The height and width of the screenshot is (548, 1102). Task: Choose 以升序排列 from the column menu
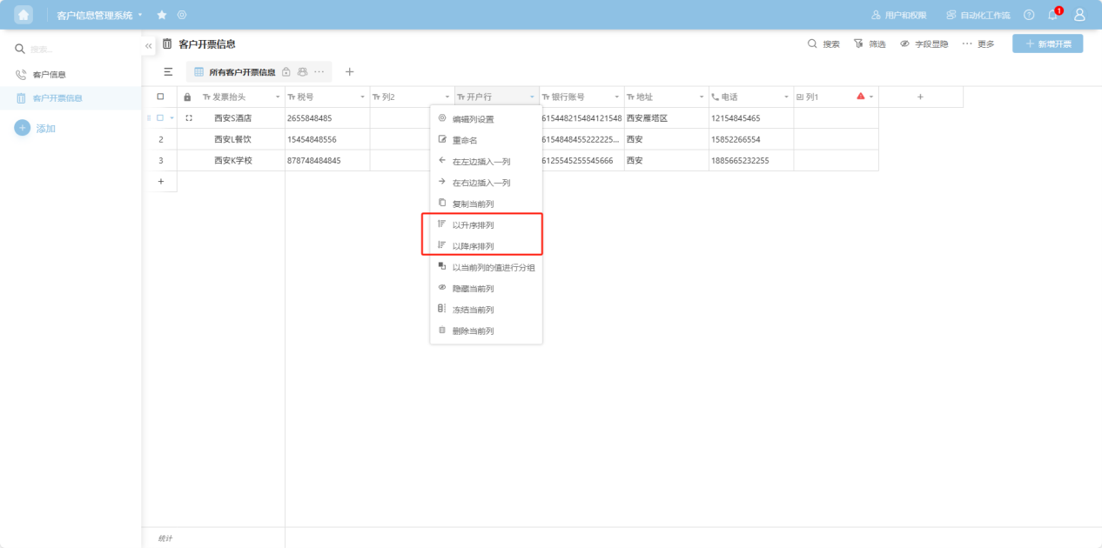coord(473,225)
